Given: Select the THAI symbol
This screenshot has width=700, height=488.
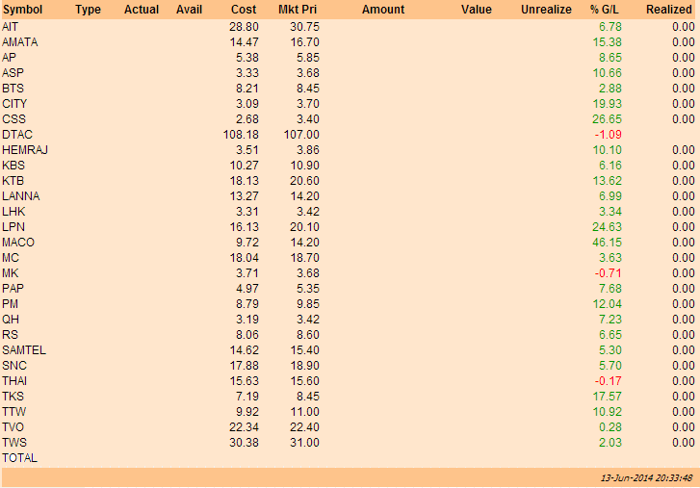Looking at the screenshot, I should [x=14, y=381].
